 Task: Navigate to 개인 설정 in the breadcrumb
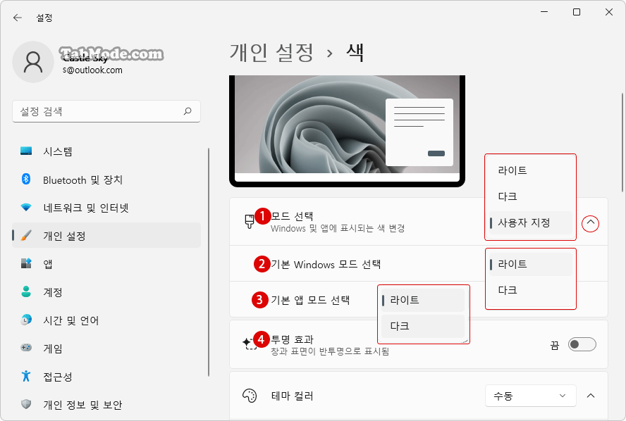[x=272, y=53]
